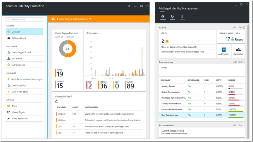Click the orange alert triangle beside 2

(x=167, y=41)
